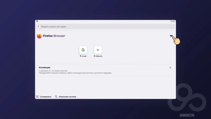Click the 19:03 clock in status bar
This screenshot has width=211, height=119.
172,21
